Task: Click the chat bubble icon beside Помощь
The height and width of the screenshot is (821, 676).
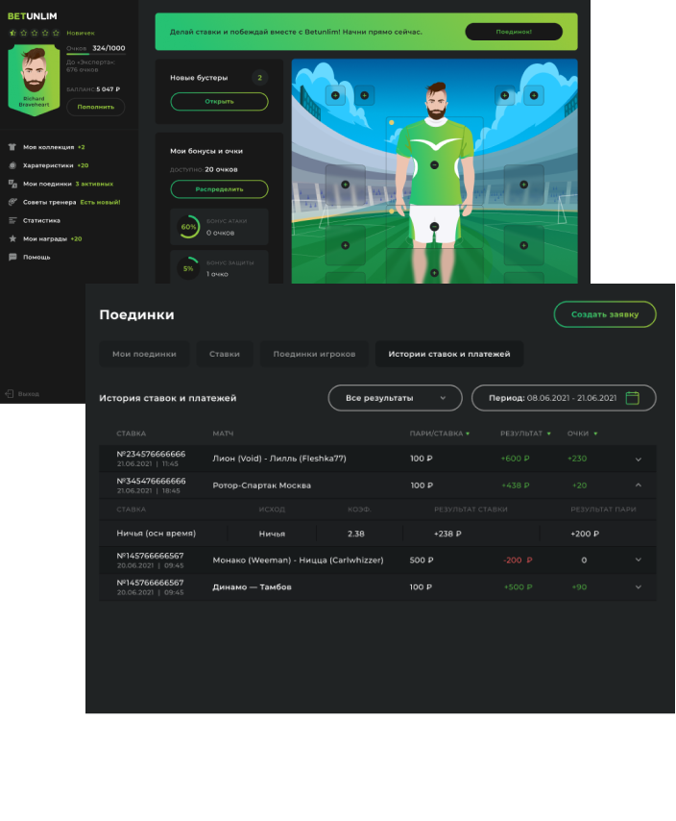Action: [12, 257]
